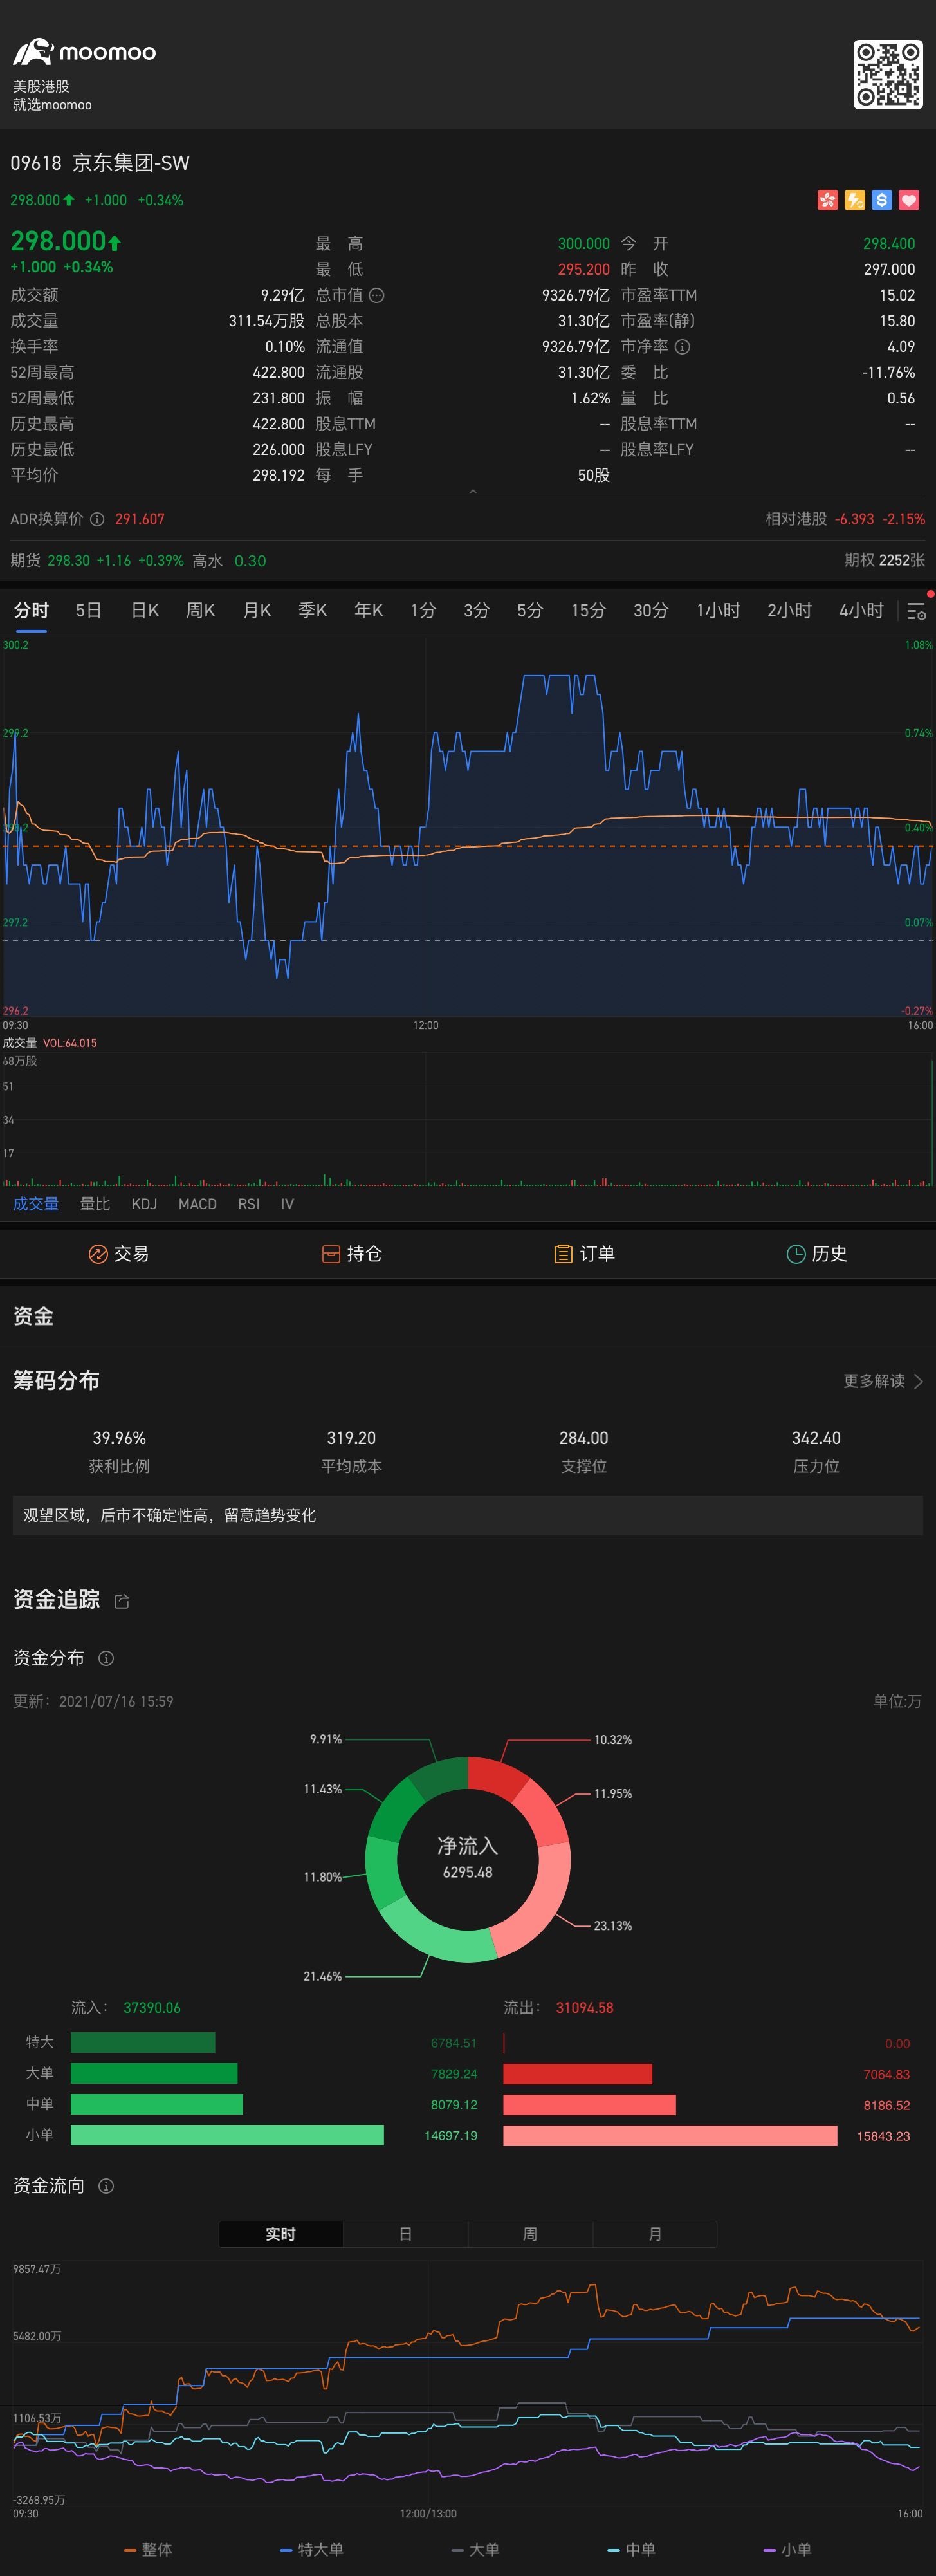
Task: Click the 市净率 info icon
Action: click(682, 347)
